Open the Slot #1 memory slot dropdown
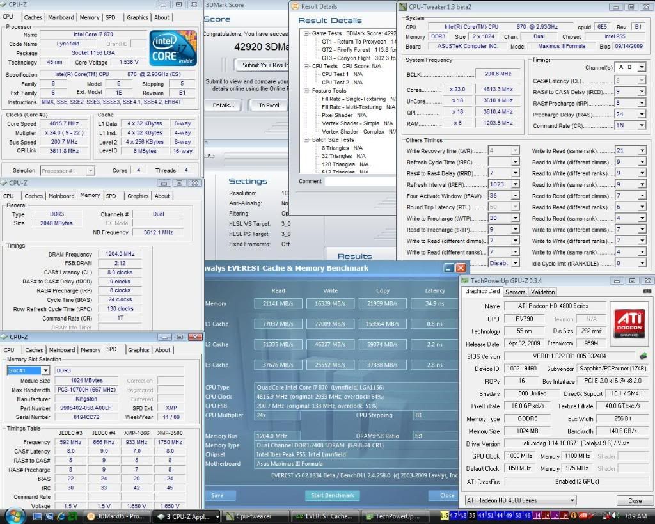 pos(45,370)
